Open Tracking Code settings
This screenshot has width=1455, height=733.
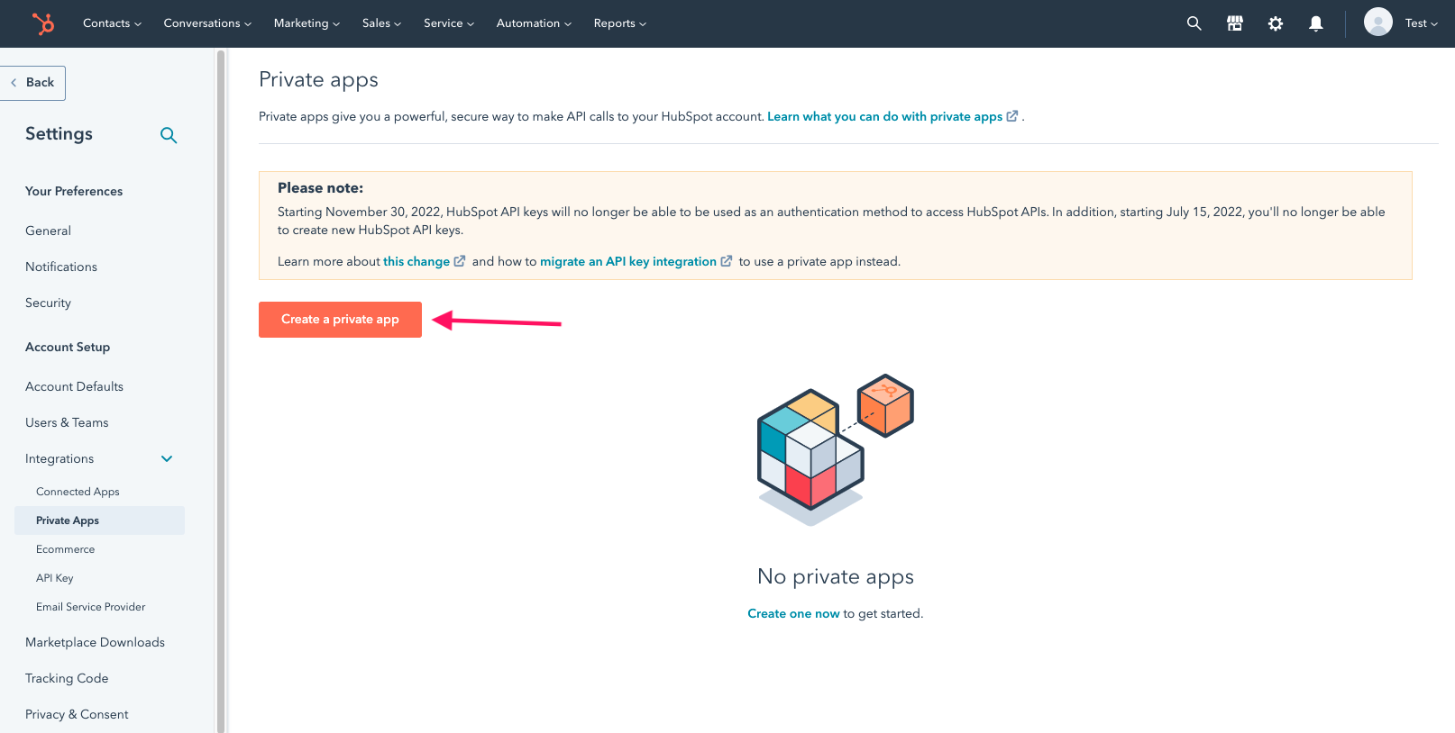tap(67, 678)
